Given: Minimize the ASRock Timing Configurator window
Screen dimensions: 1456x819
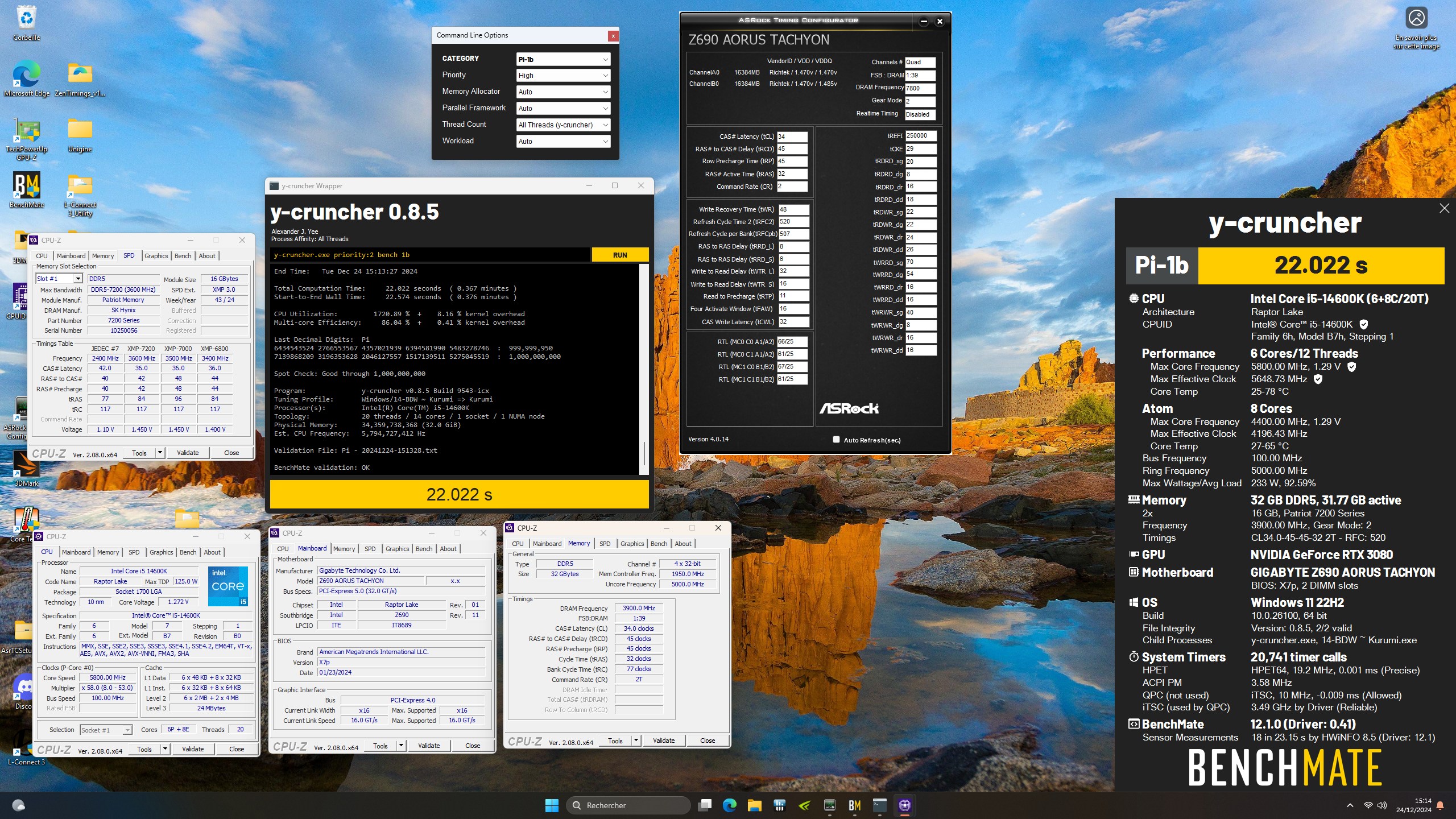Looking at the screenshot, I should (924, 22).
